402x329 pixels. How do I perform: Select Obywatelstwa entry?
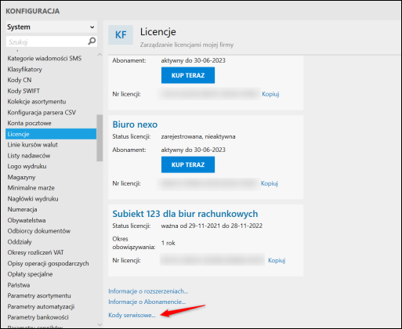click(x=27, y=220)
